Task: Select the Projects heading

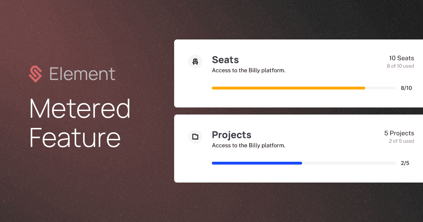Action: (232, 135)
